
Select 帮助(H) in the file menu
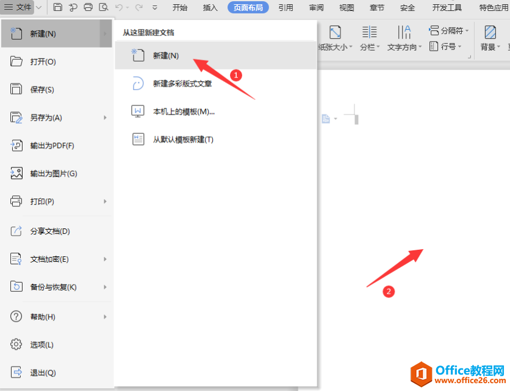click(x=57, y=316)
